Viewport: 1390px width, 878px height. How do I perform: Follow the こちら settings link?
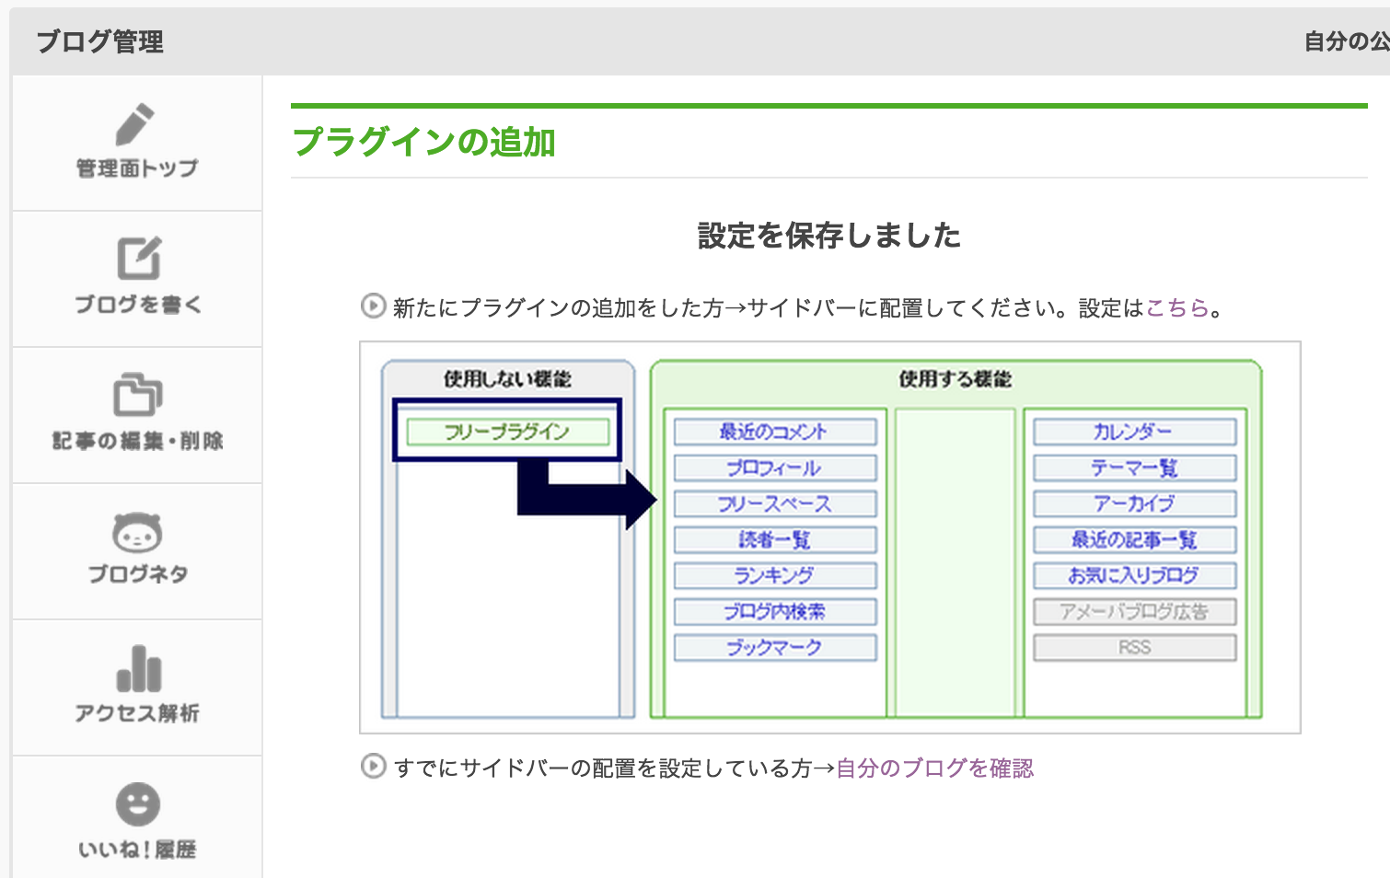tap(1176, 308)
